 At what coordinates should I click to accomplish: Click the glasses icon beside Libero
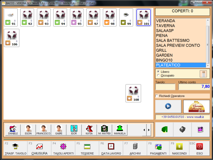(203, 74)
